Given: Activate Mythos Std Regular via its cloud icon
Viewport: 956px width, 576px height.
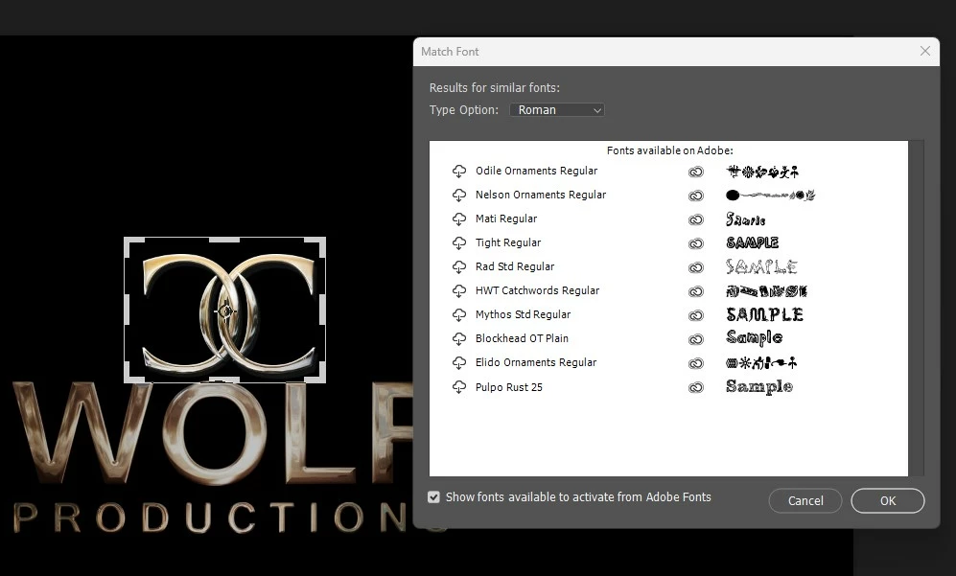Looking at the screenshot, I should (x=459, y=315).
